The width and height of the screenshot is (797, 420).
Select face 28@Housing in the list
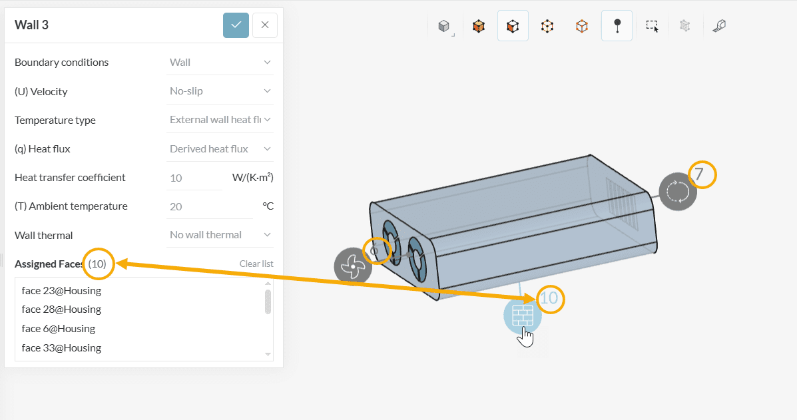(61, 310)
